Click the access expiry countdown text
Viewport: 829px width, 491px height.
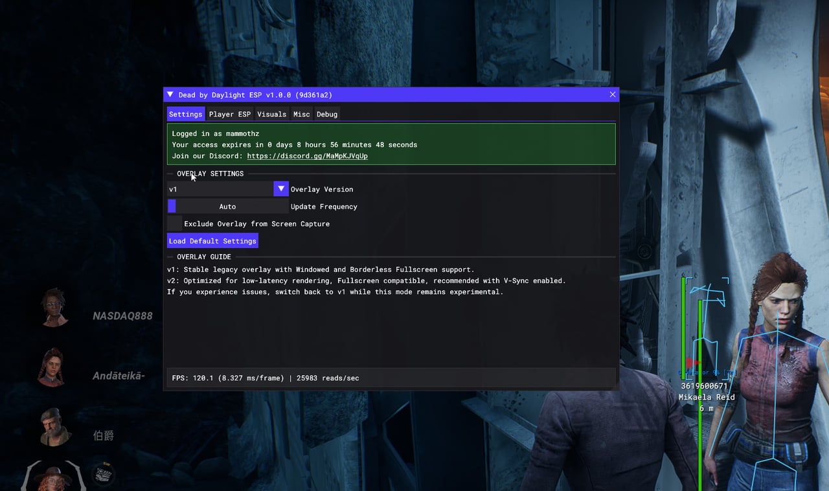295,144
